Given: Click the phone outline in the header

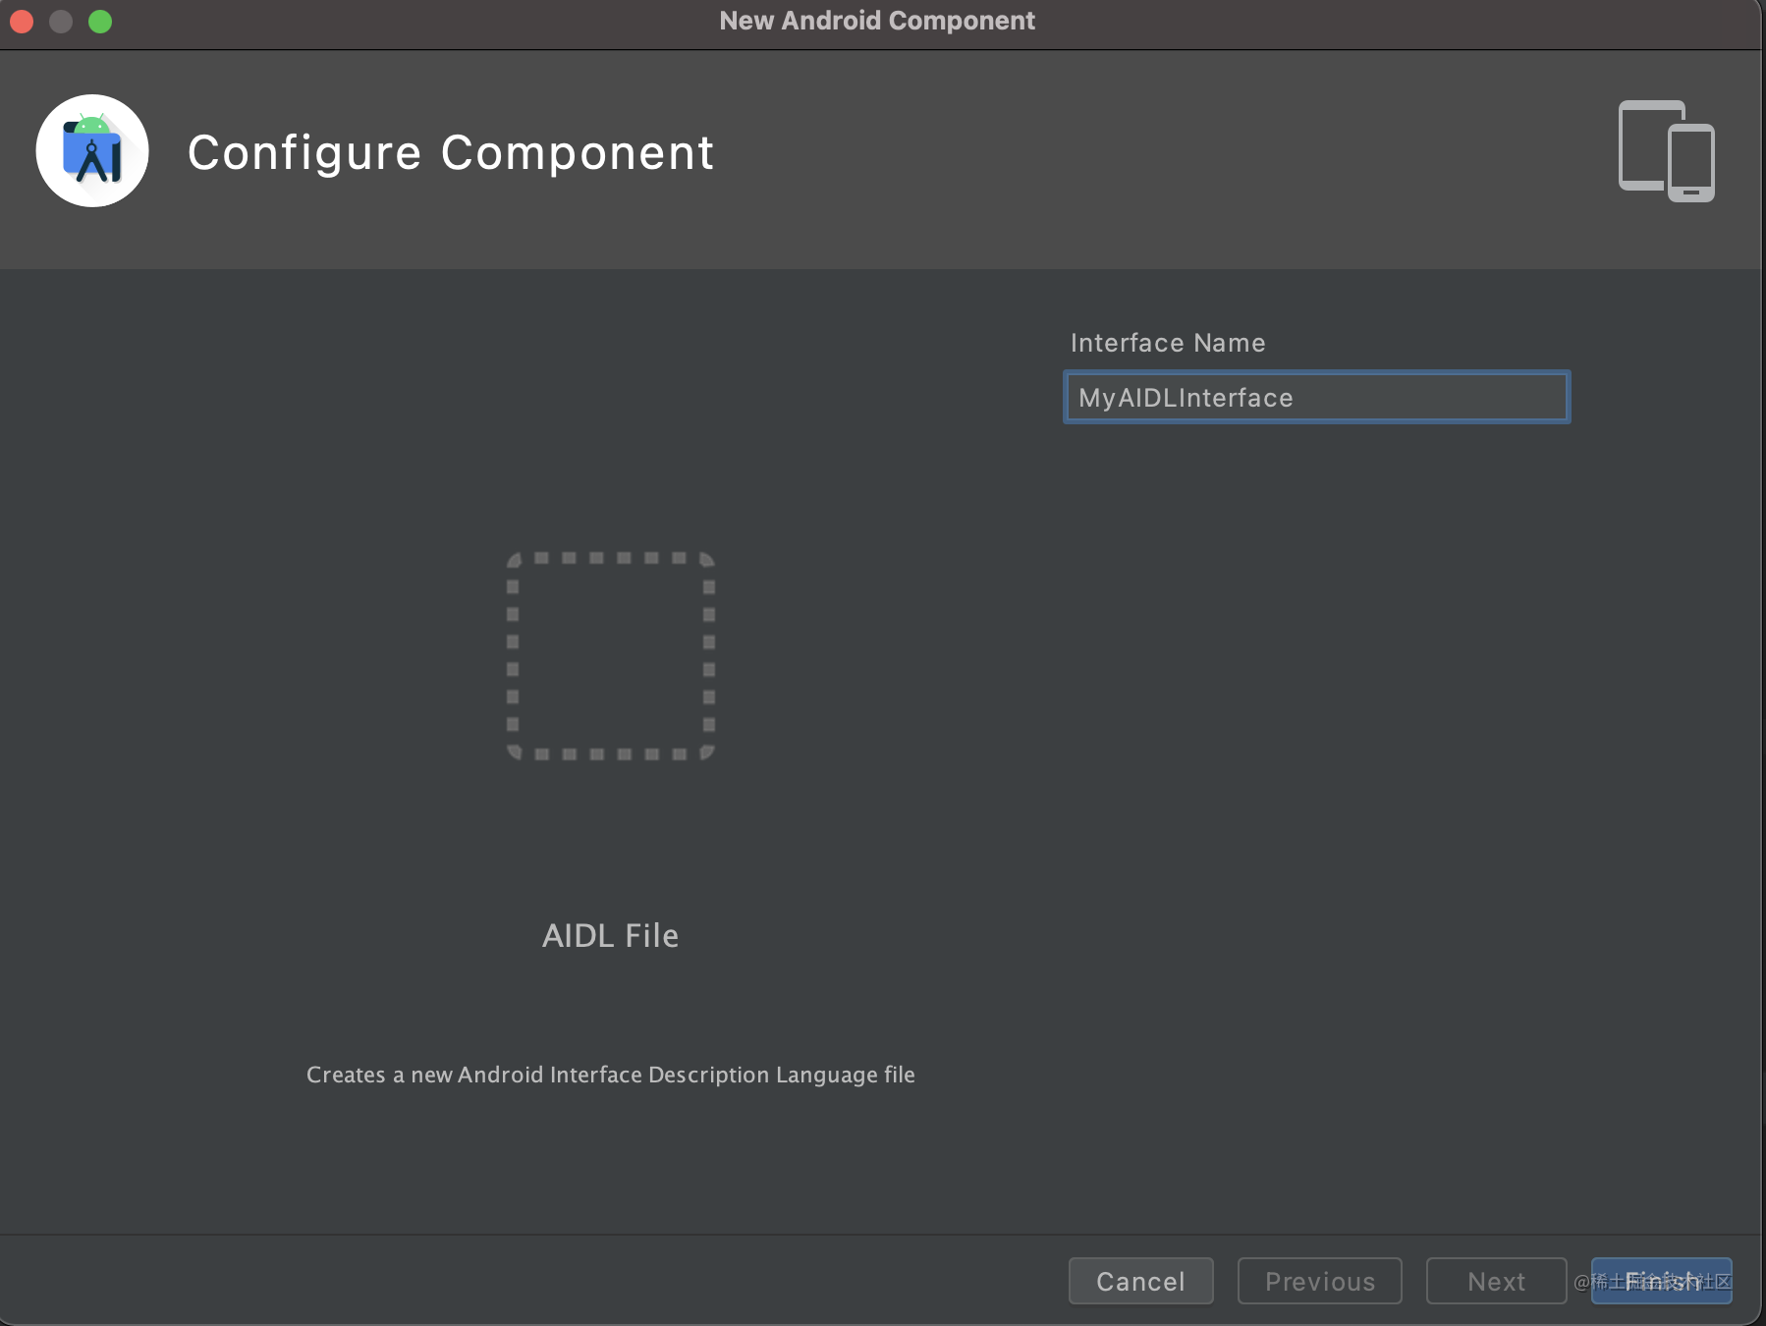Looking at the screenshot, I should point(1691,162).
